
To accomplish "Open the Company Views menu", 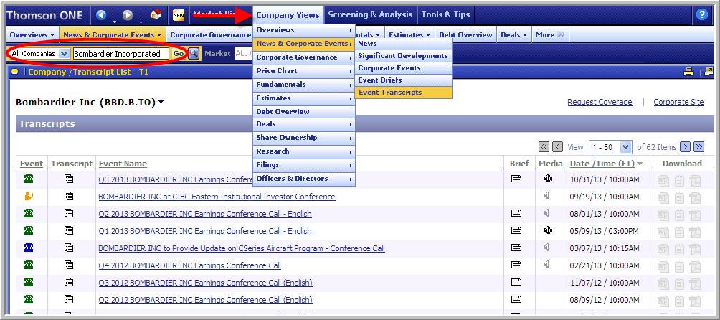I will [288, 15].
